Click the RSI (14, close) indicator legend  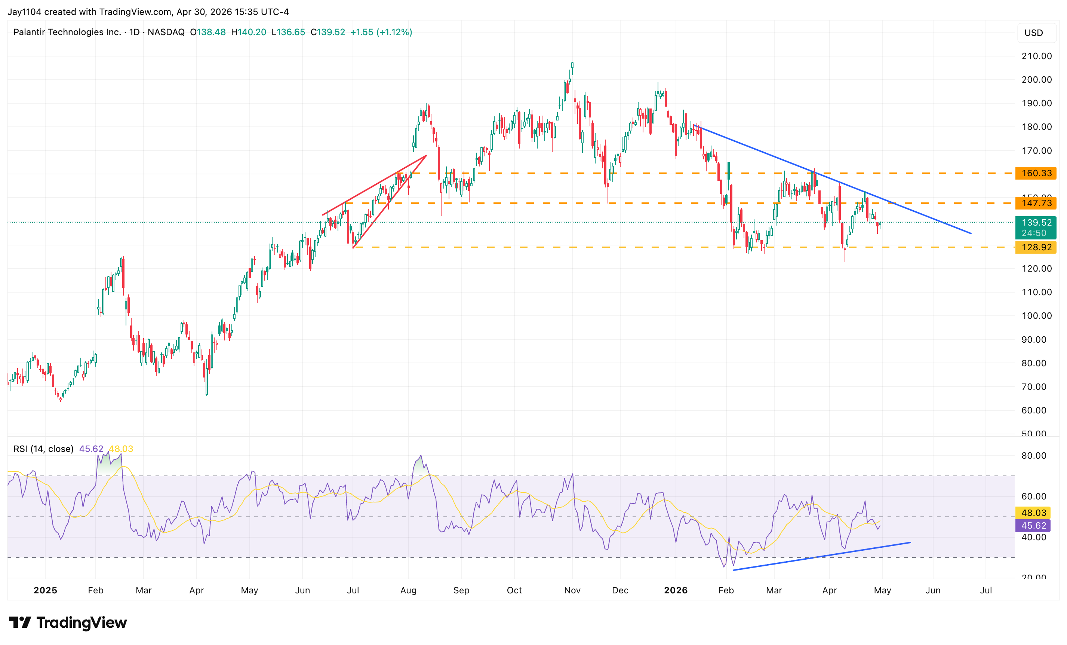[x=43, y=449]
